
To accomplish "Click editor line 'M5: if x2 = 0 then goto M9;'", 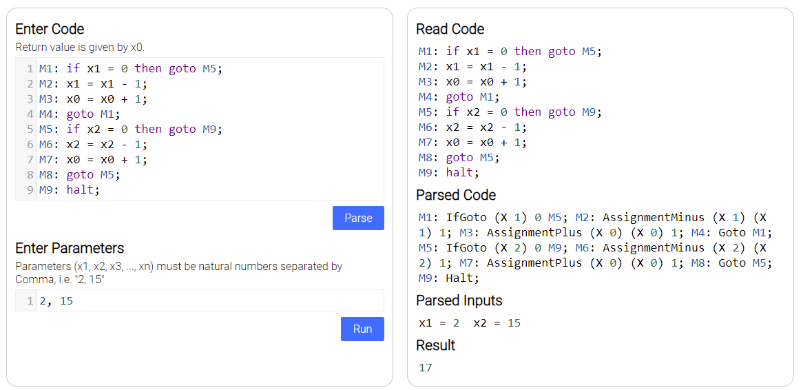I will point(132,129).
